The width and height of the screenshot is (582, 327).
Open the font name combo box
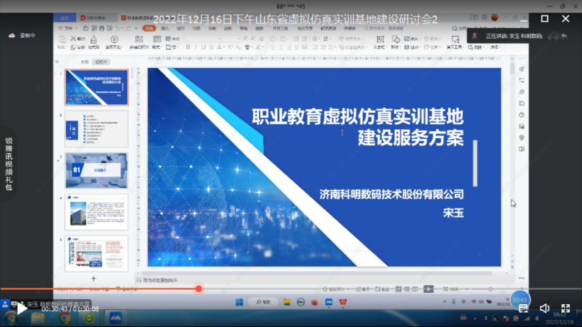point(204,38)
